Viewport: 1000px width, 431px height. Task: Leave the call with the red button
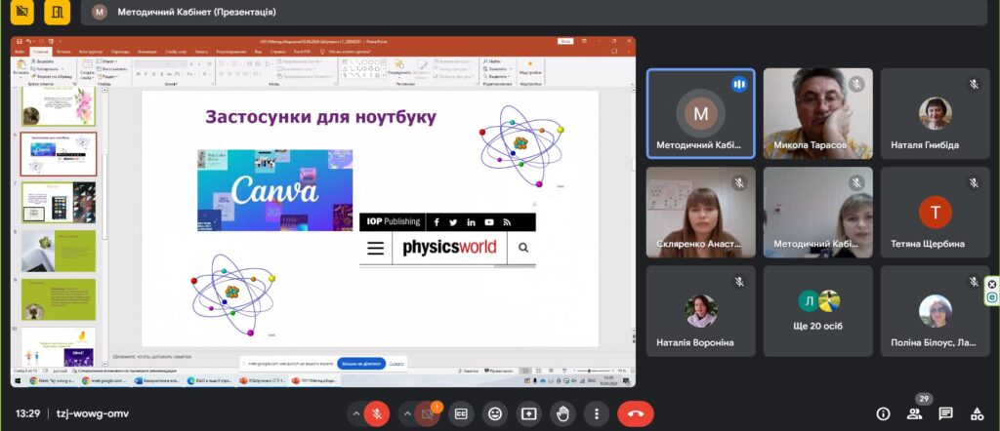click(x=635, y=413)
